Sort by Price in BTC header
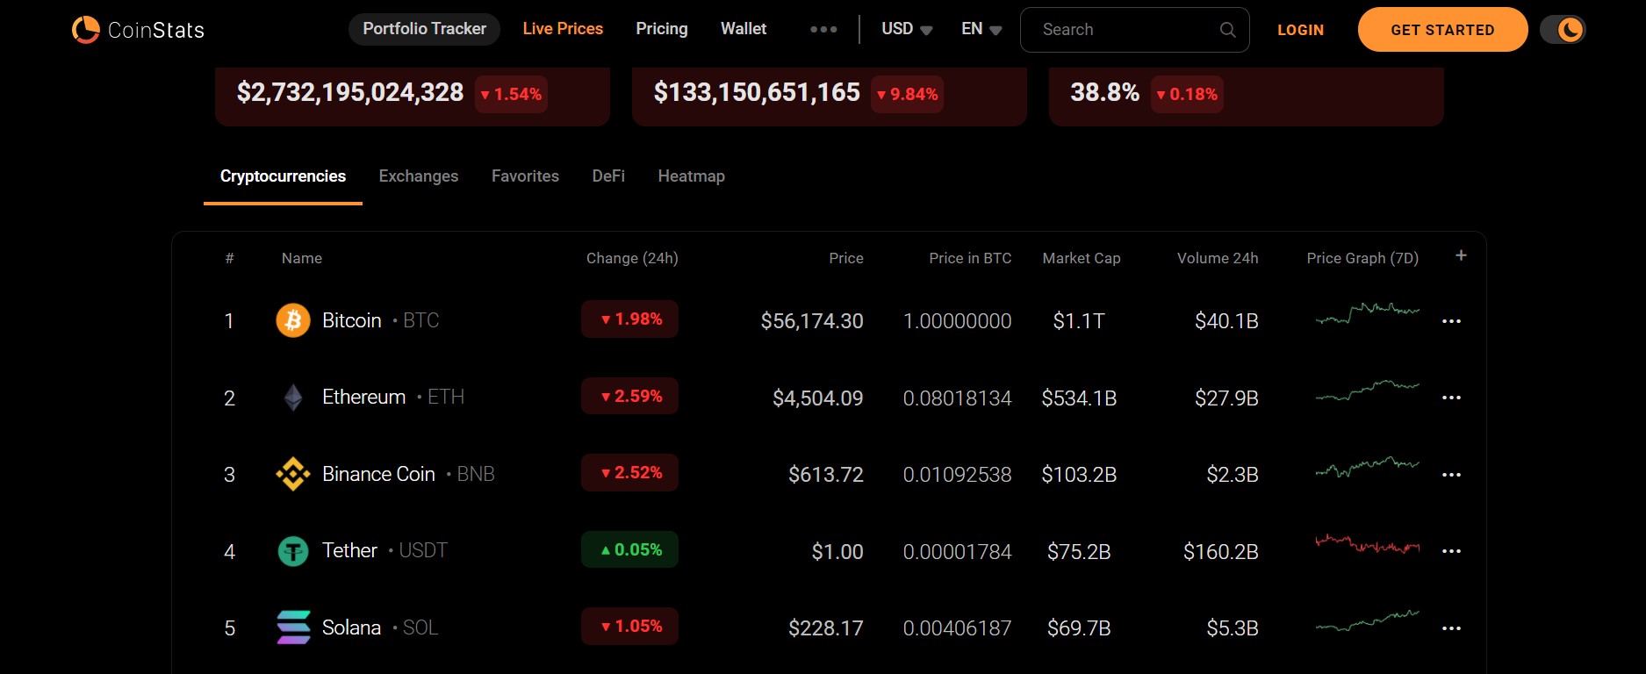This screenshot has height=674, width=1646. click(x=970, y=258)
